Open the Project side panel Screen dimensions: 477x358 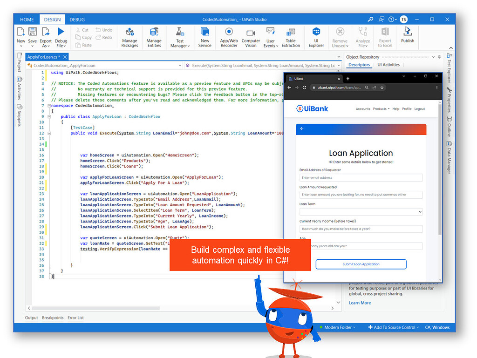point(19,63)
